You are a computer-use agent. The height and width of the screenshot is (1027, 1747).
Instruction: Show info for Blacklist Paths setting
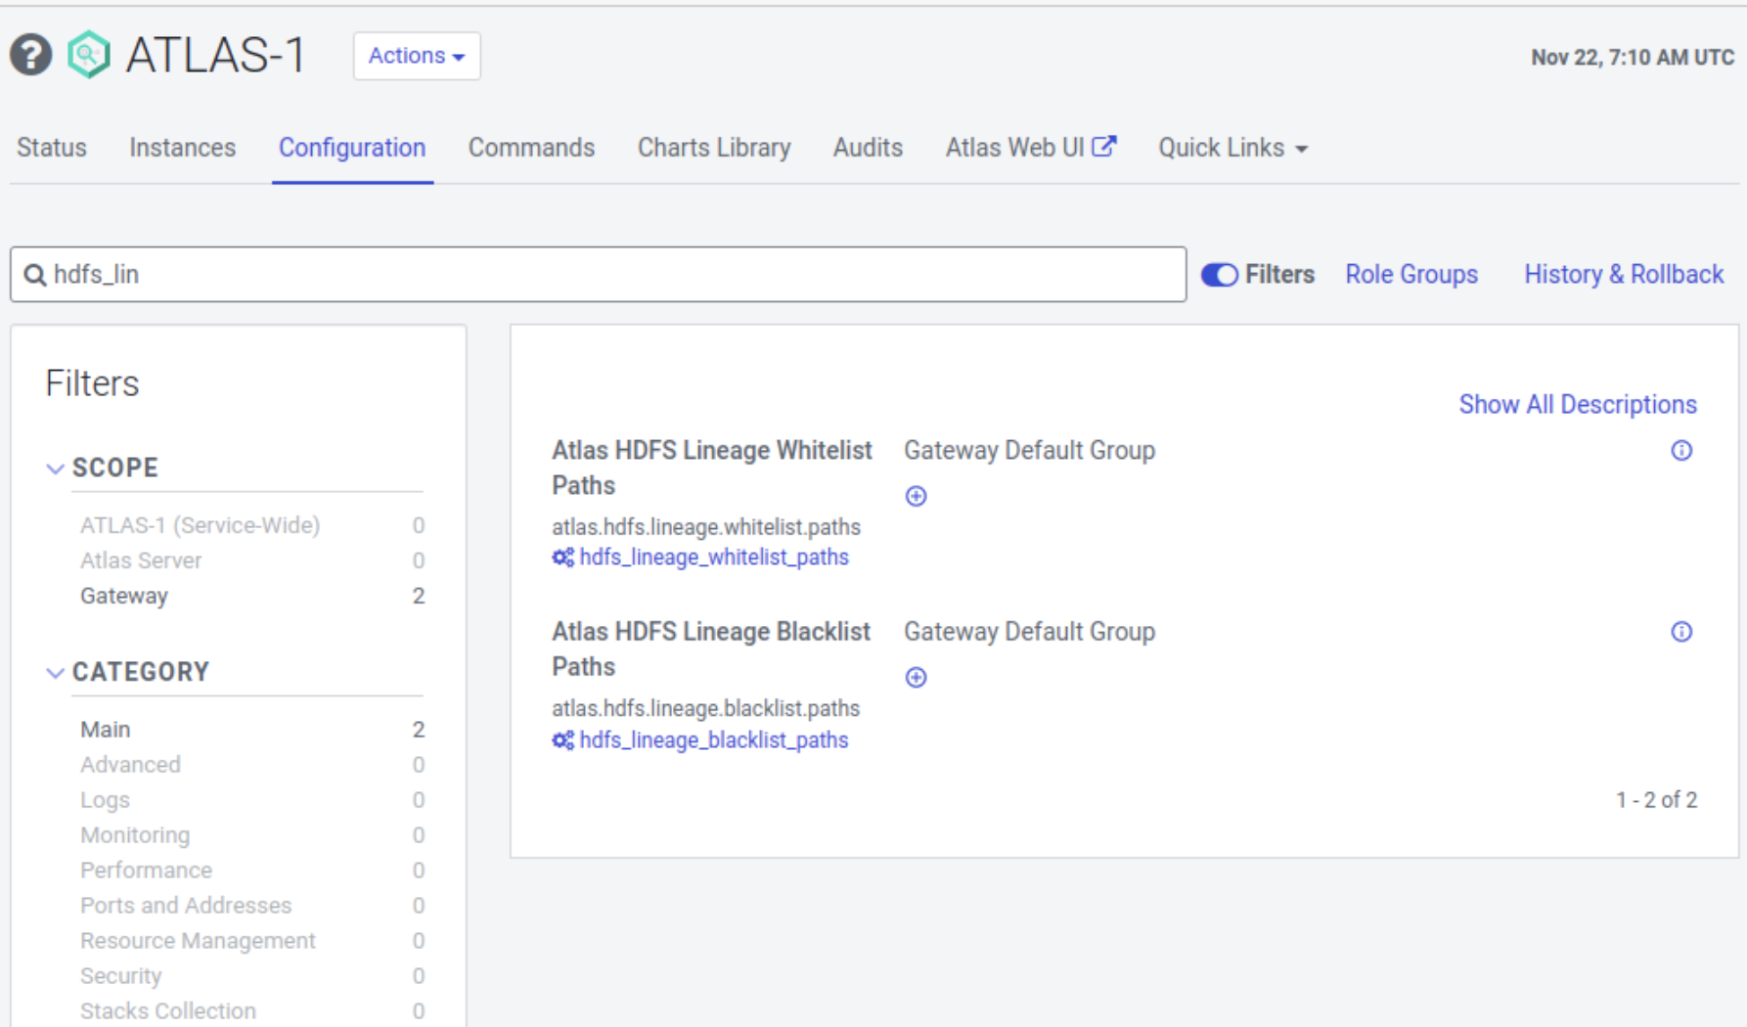[x=1680, y=632]
